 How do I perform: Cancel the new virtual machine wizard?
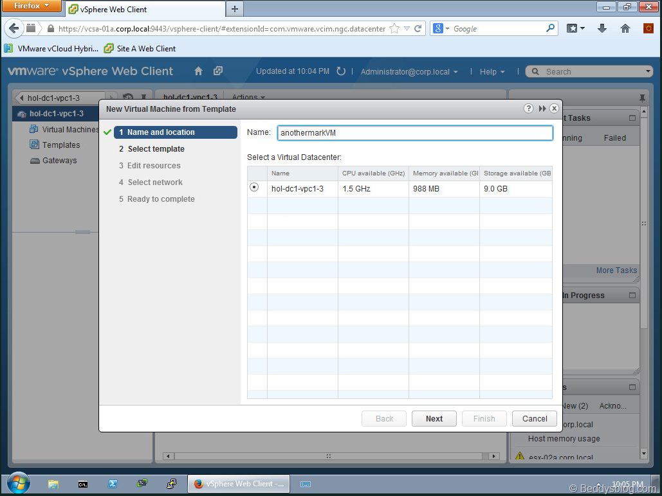[535, 418]
